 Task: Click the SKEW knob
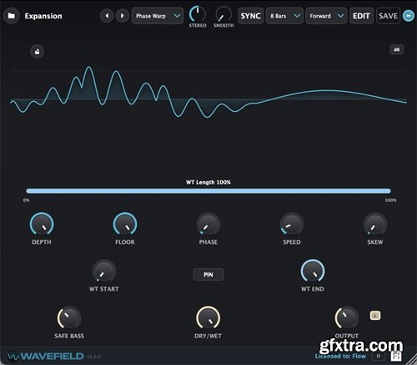point(375,225)
